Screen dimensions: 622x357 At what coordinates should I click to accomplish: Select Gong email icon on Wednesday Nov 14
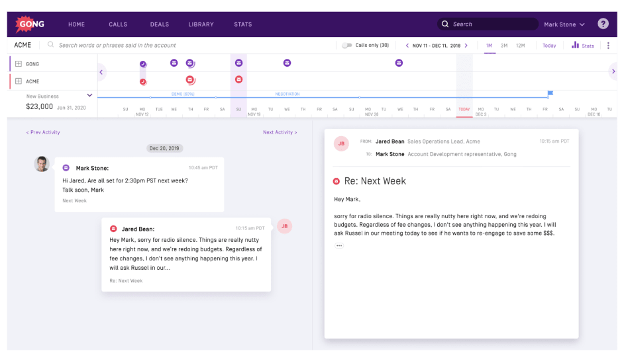pyautogui.click(x=174, y=63)
